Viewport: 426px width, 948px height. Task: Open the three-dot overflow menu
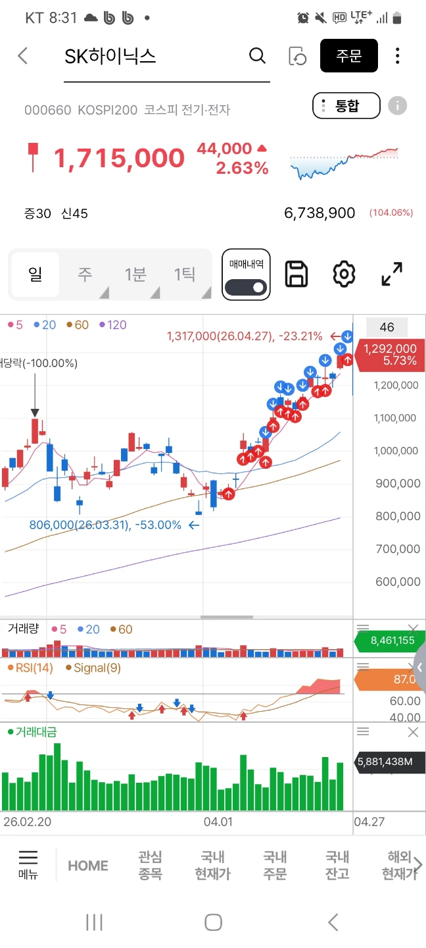pyautogui.click(x=397, y=56)
